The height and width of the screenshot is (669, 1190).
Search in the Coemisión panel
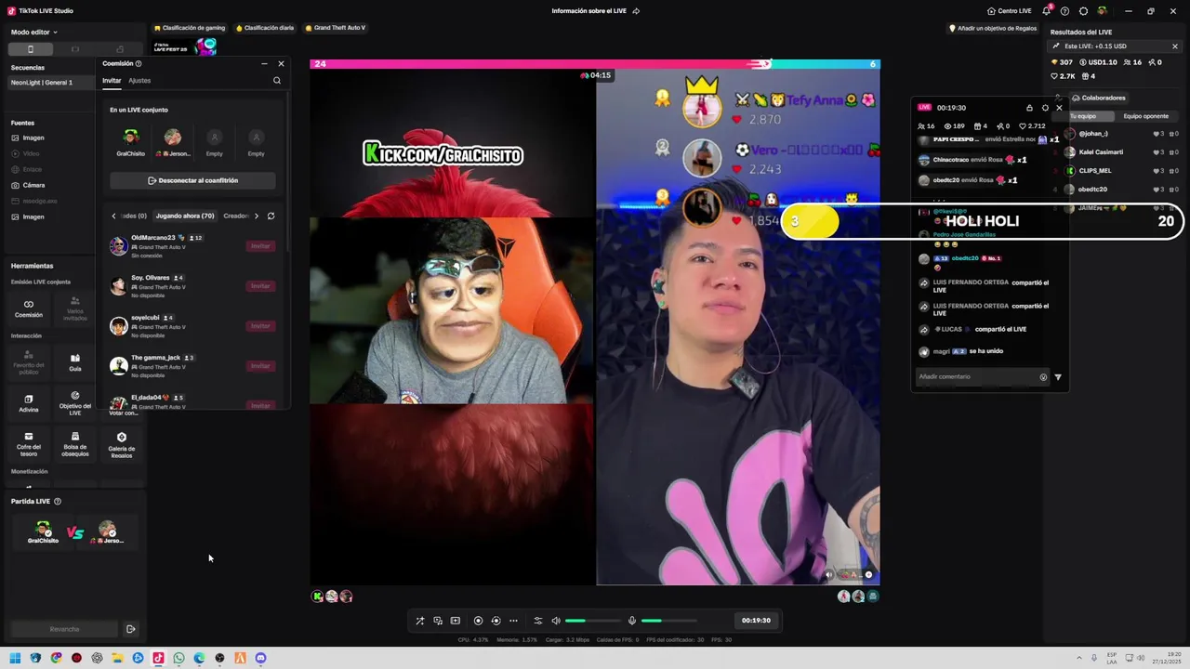[x=276, y=81]
